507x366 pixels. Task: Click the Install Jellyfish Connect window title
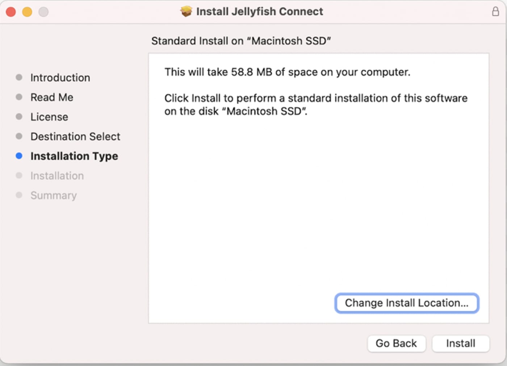259,12
